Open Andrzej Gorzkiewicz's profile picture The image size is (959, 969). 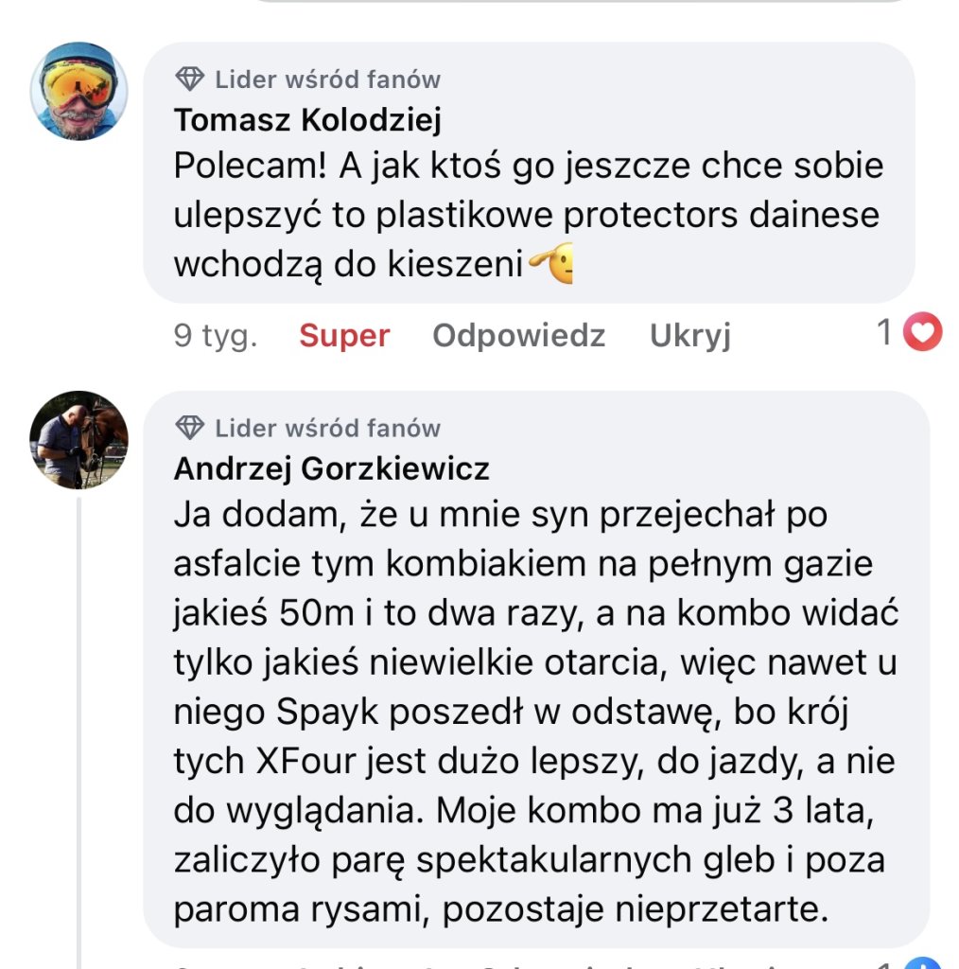pyautogui.click(x=79, y=439)
